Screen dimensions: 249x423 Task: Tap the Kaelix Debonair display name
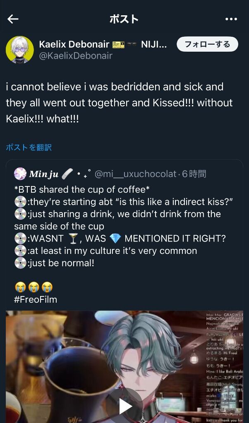pos(74,44)
